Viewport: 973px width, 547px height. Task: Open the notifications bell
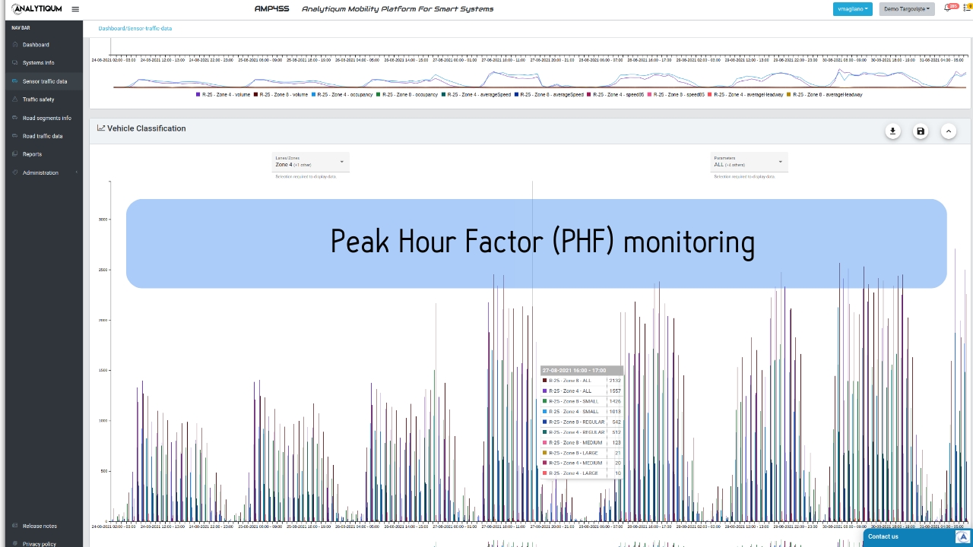[x=948, y=8]
